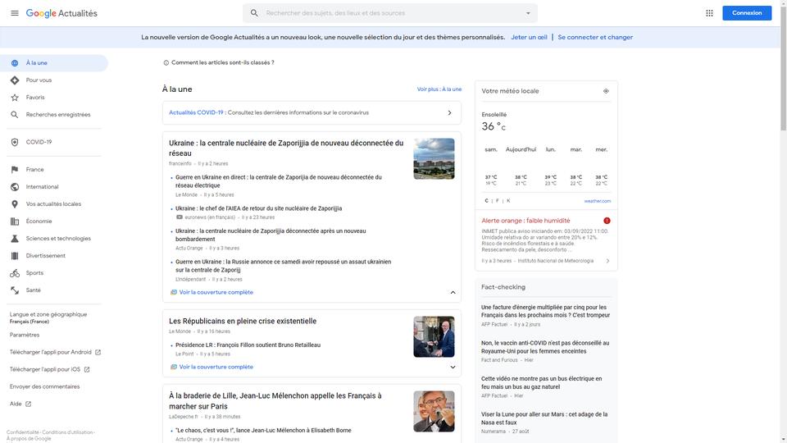Click external link icon next to Aide
Screen dimensions: 787x443
(x=28, y=404)
